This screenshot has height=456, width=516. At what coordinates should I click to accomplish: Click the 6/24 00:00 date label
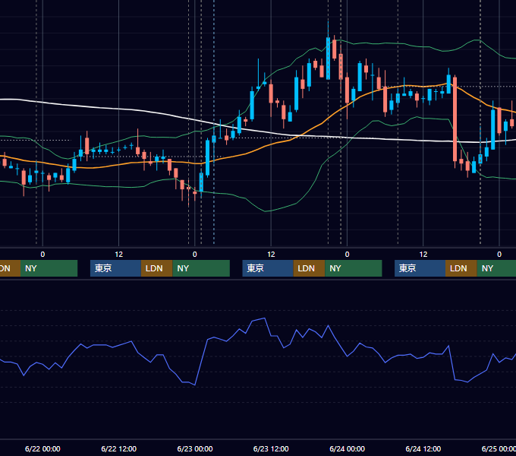[347, 448]
